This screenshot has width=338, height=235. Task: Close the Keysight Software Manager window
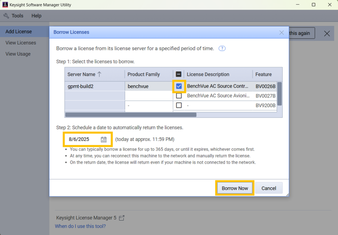point(330,5)
